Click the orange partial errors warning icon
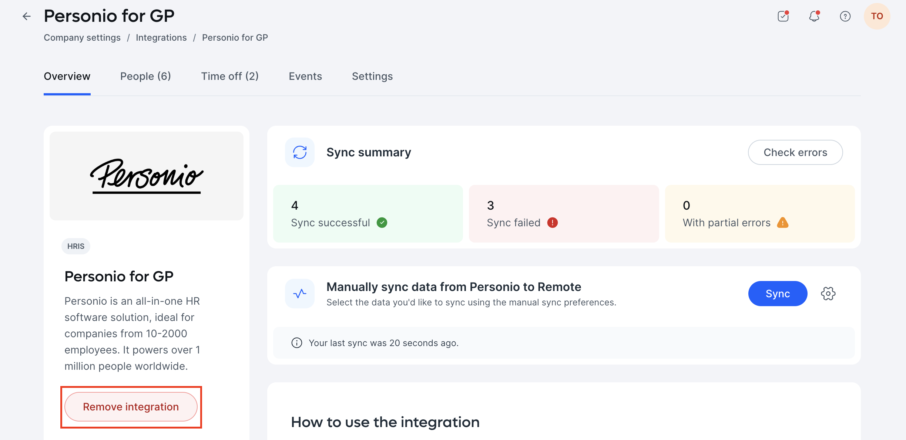This screenshot has height=440, width=906. [783, 223]
